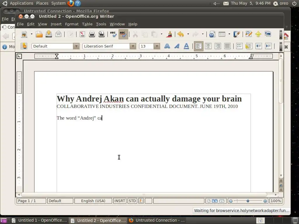Expand the New document dropdown arrow
Image resolution: width=299 pixels, height=224 pixels.
point(32,34)
